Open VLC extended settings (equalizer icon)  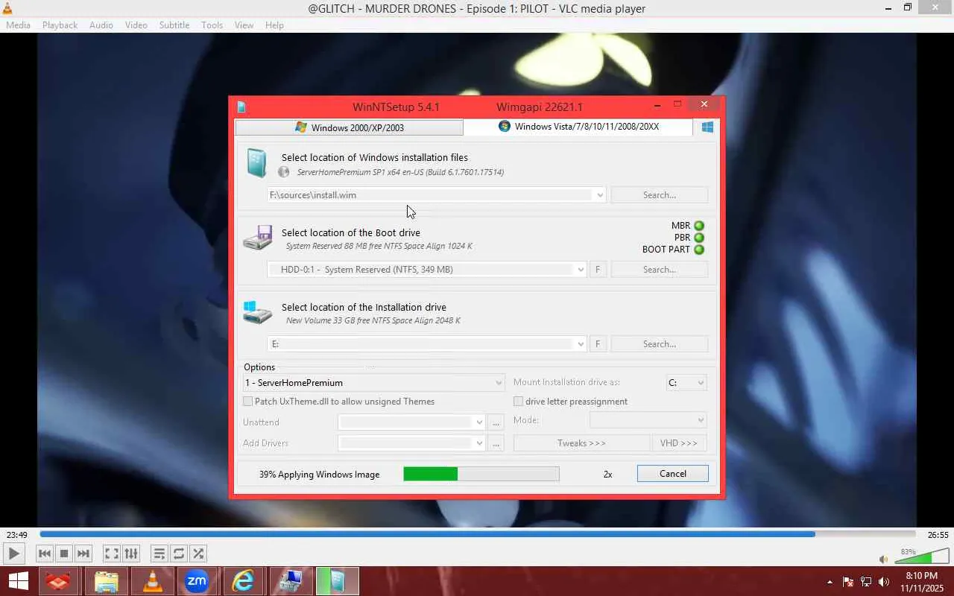(131, 554)
